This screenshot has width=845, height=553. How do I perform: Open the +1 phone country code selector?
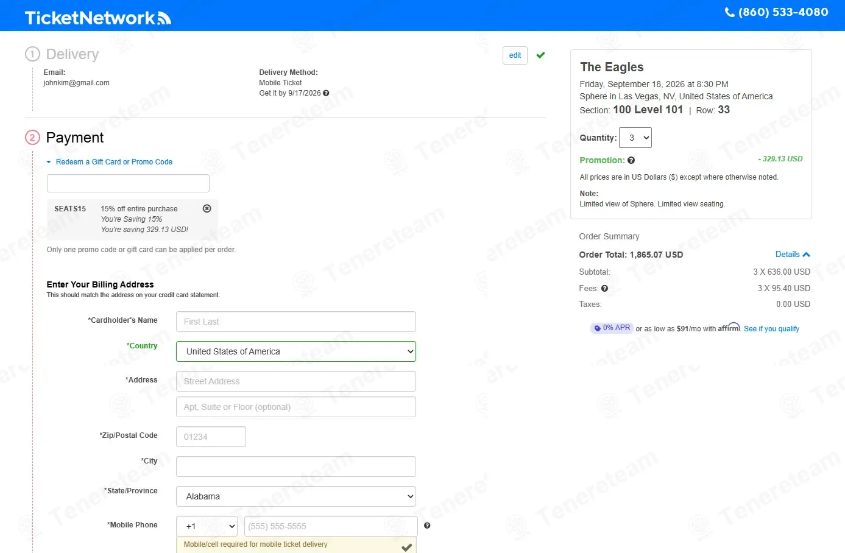click(207, 526)
